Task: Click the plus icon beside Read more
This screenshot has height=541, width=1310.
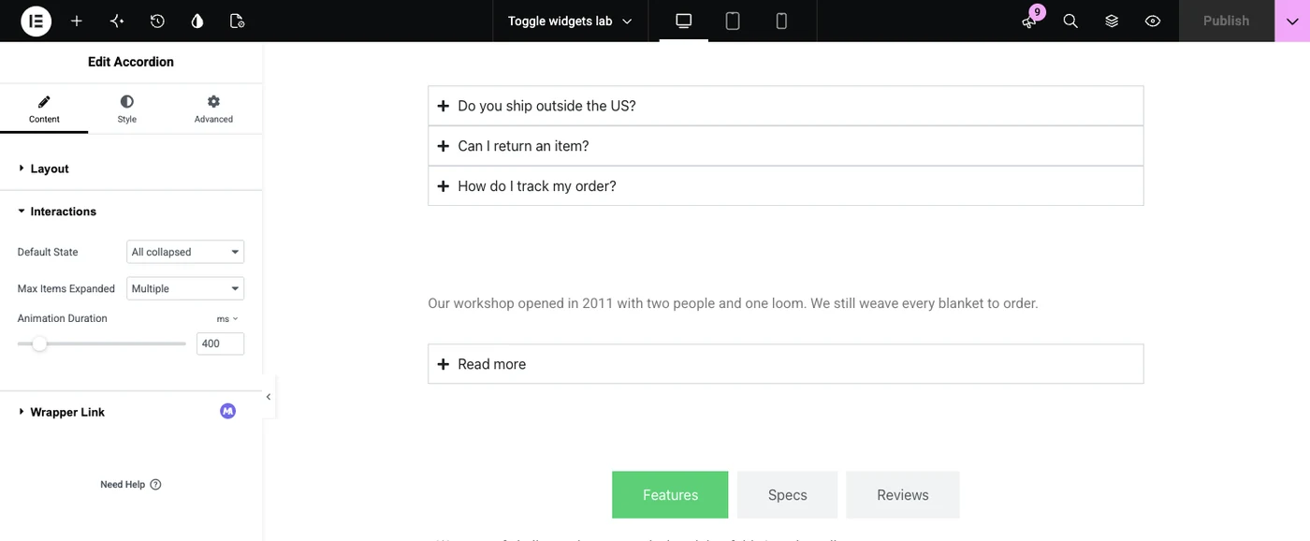Action: 444,364
